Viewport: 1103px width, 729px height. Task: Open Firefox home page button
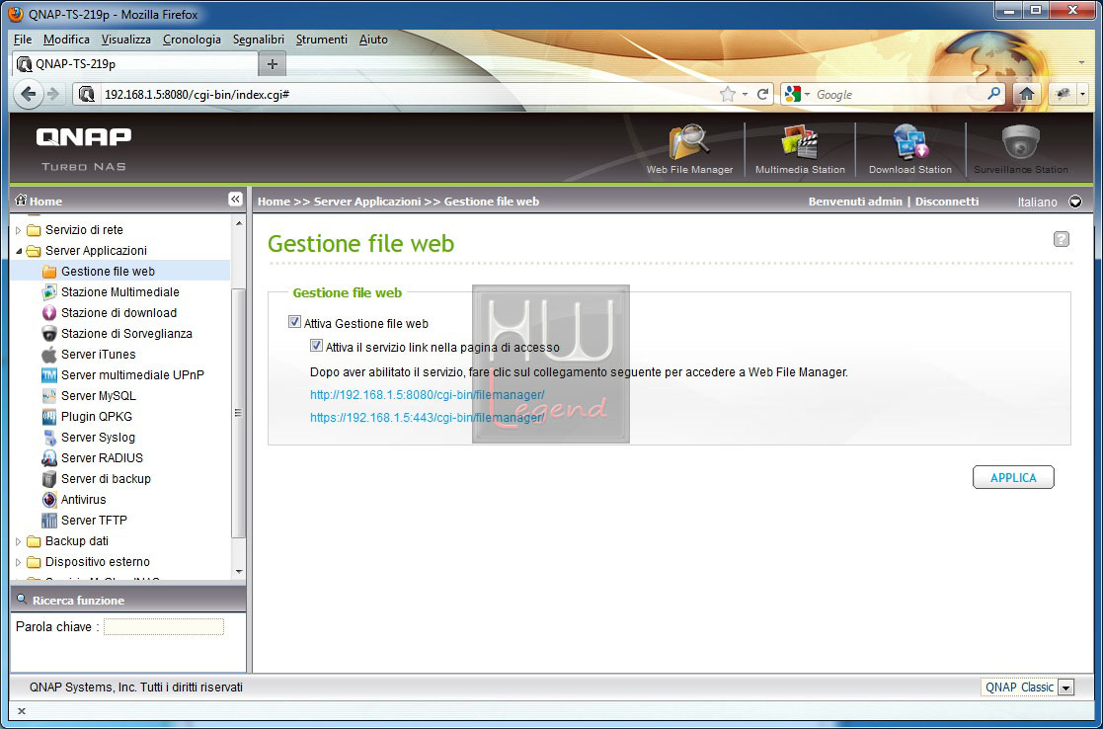point(1026,94)
